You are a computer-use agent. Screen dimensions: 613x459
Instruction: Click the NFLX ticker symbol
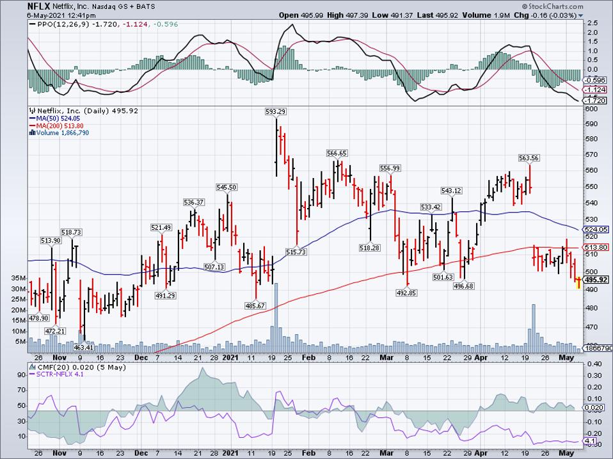(x=39, y=6)
